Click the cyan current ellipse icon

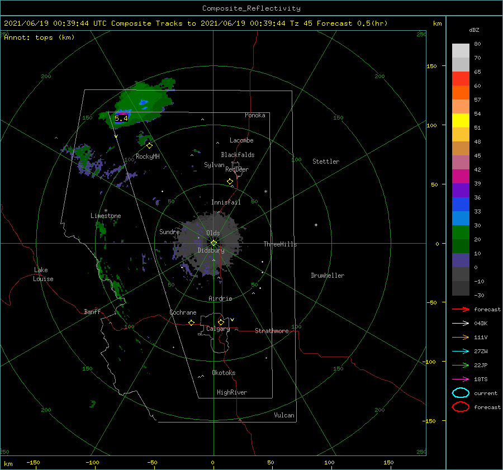tap(461, 393)
